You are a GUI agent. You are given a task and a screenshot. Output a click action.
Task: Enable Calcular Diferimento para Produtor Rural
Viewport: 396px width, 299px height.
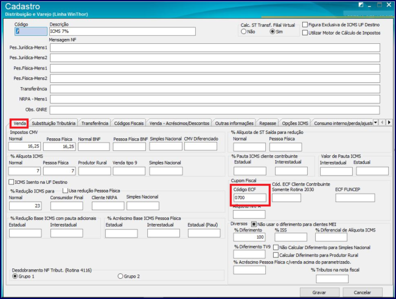tap(276, 255)
